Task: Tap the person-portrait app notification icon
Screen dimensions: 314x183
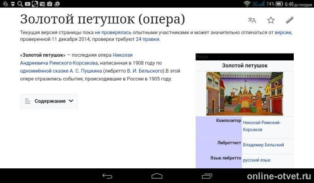Action: pos(35,4)
